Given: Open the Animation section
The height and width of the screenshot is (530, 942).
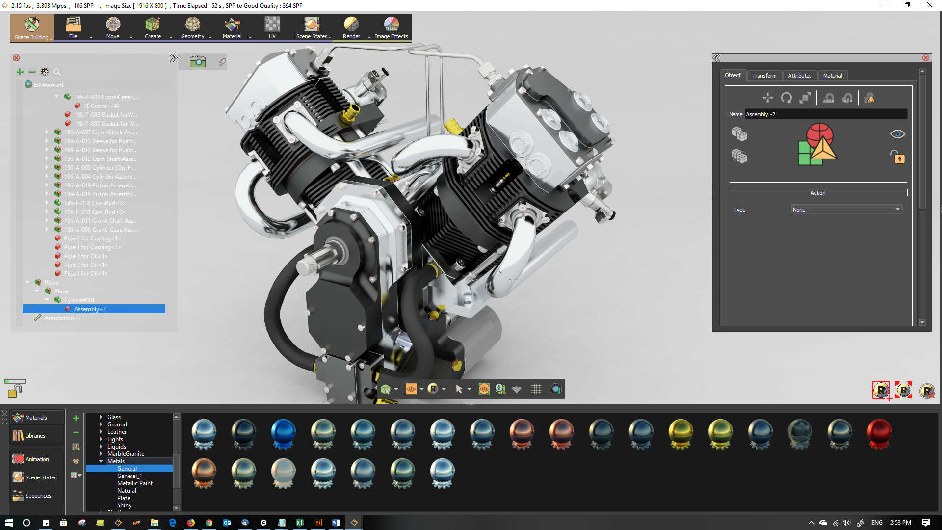Looking at the screenshot, I should 37,459.
